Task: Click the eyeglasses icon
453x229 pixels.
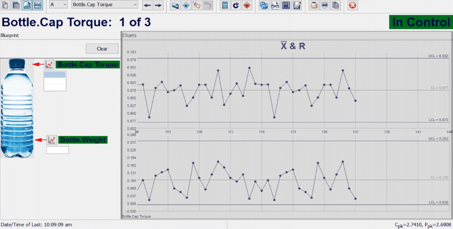Action: [275, 5]
